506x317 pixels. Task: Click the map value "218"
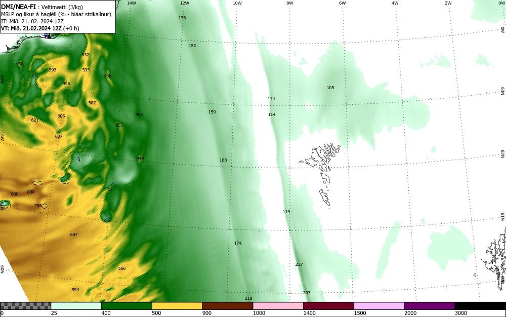(x=248, y=298)
